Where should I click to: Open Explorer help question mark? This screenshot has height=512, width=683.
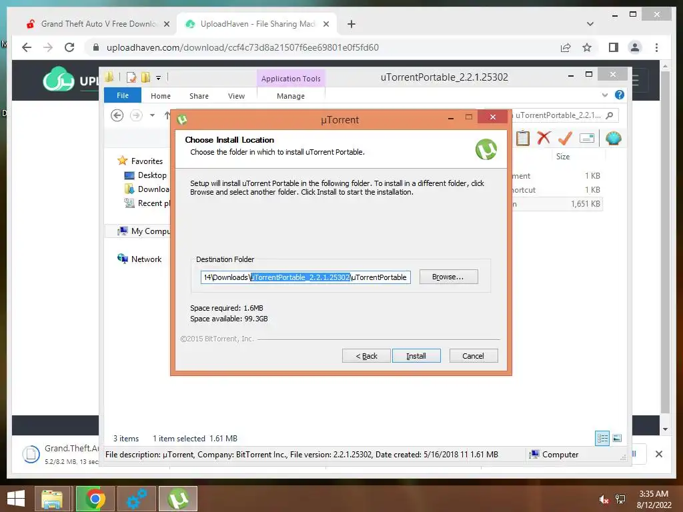(620, 95)
